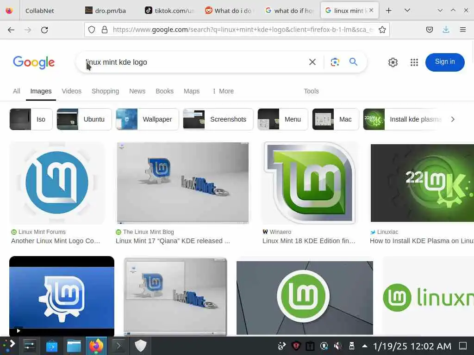The width and height of the screenshot is (474, 355).
Task: Click the show desktop icon
Action: click(x=463, y=346)
